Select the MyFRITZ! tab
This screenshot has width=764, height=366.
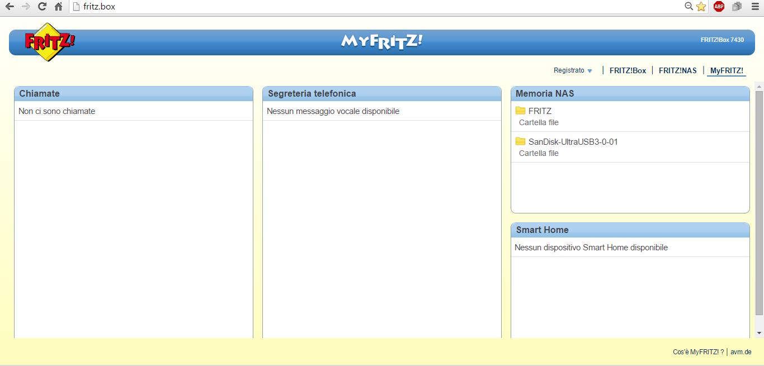click(x=726, y=70)
